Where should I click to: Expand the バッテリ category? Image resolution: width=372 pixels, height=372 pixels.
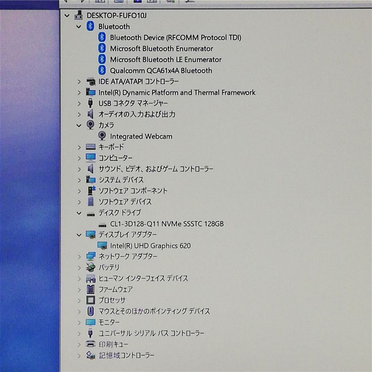coord(79,267)
